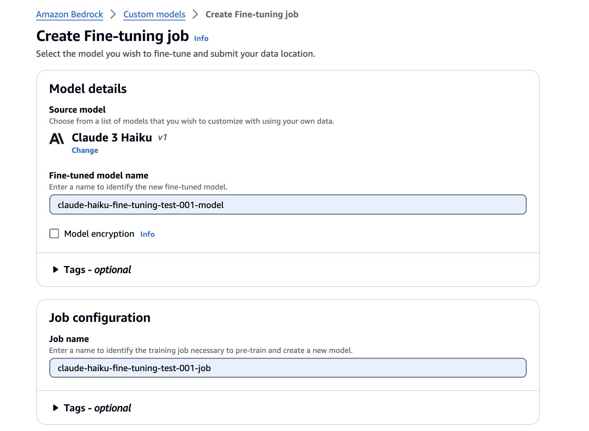Expand Tags section under Job configuration
This screenshot has width=589, height=431.
pos(55,408)
